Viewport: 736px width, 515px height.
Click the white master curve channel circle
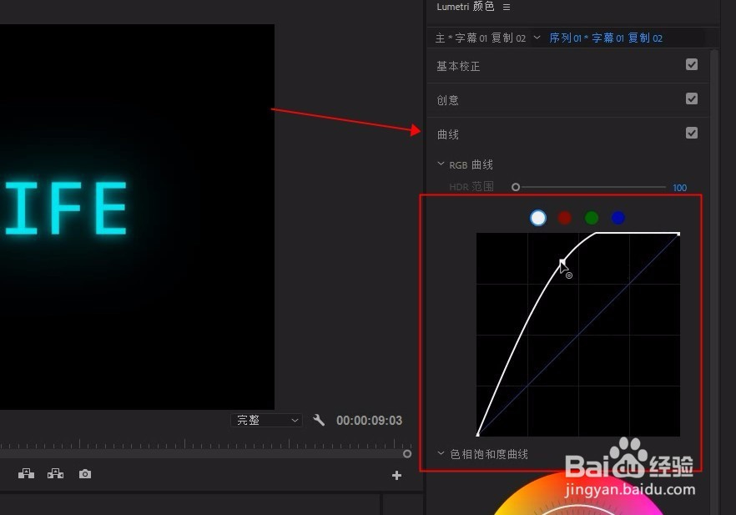tap(538, 218)
